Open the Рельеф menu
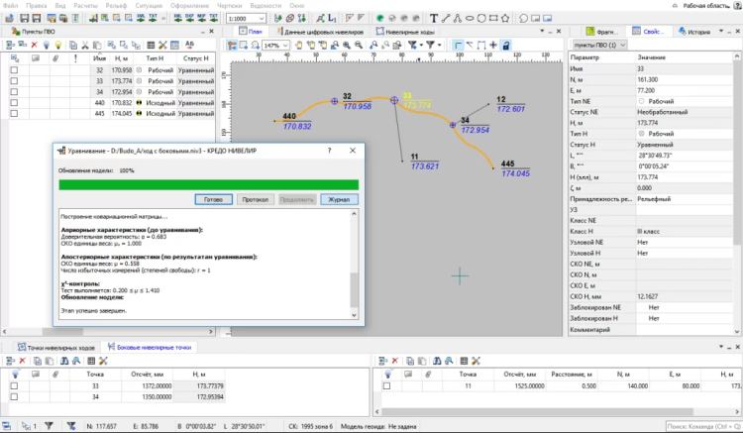The image size is (743, 433). (117, 5)
